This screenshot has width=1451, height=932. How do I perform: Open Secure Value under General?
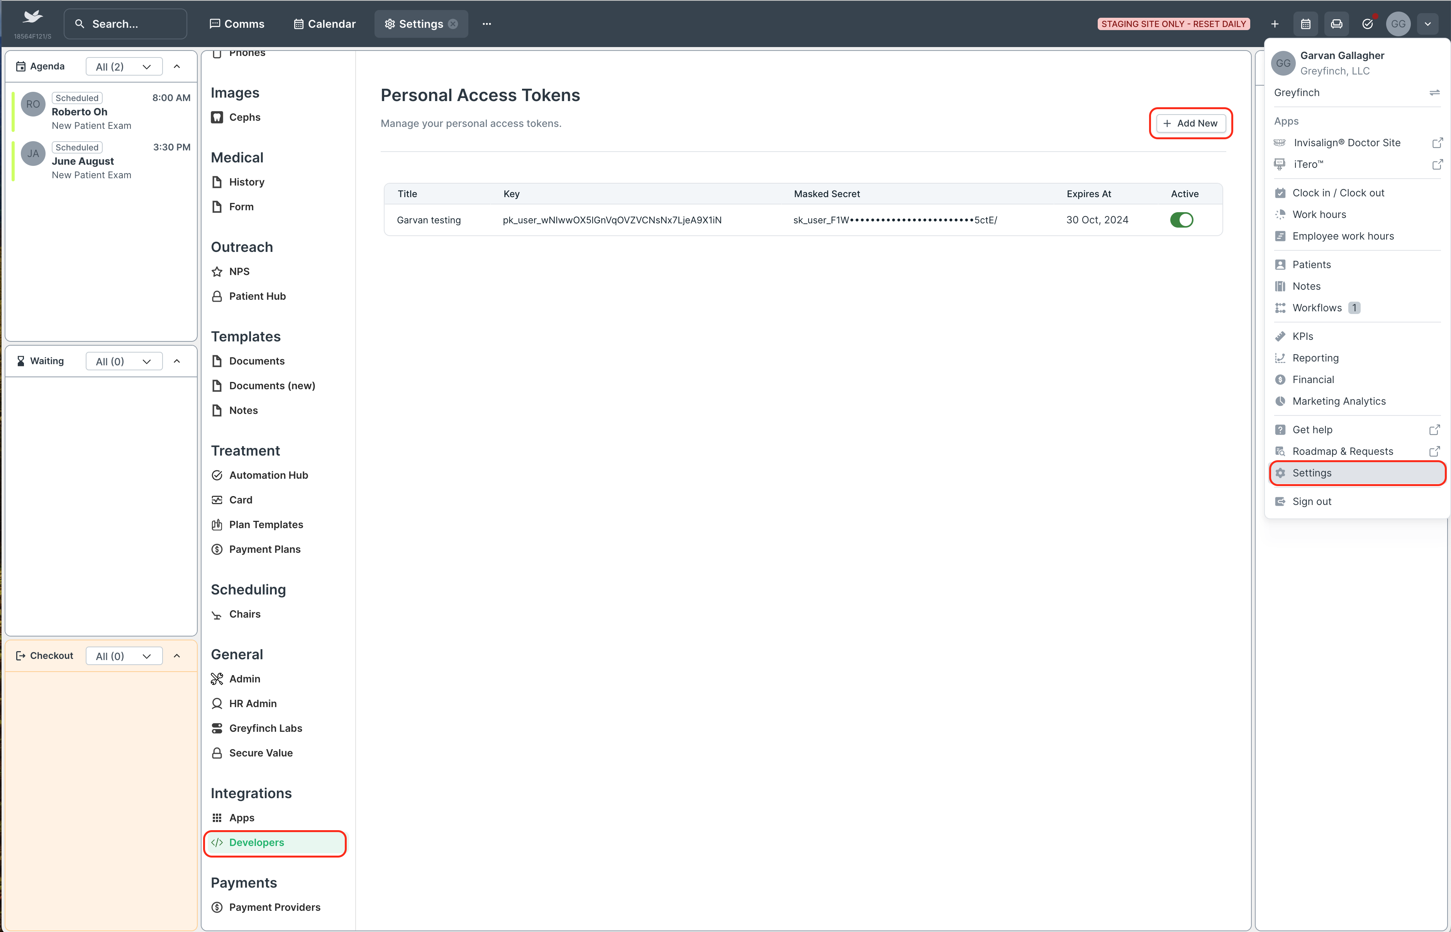point(260,753)
